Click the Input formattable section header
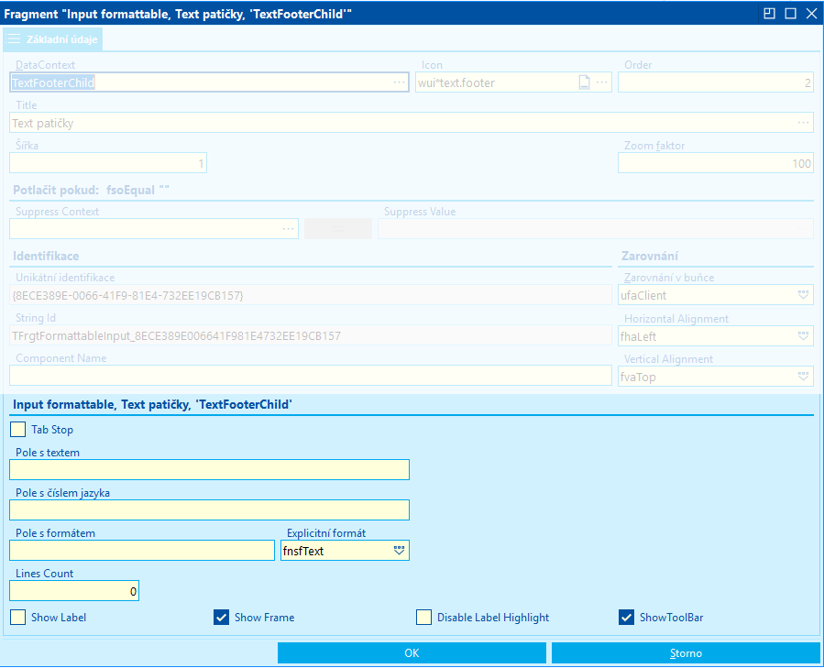Image resolution: width=824 pixels, height=668 pixels. tap(152, 404)
